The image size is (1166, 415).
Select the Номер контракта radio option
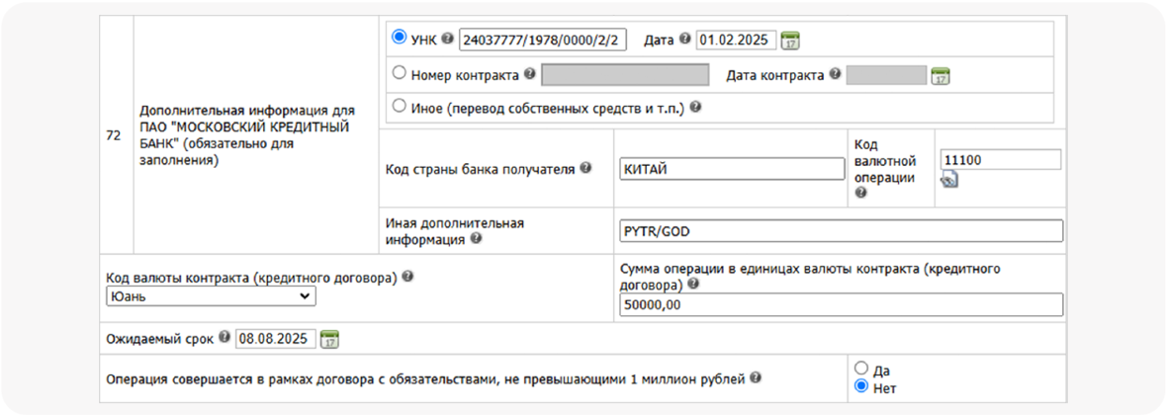400,72
